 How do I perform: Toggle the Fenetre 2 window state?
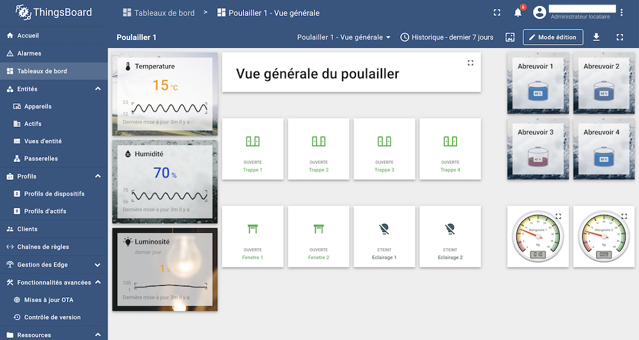(318, 235)
